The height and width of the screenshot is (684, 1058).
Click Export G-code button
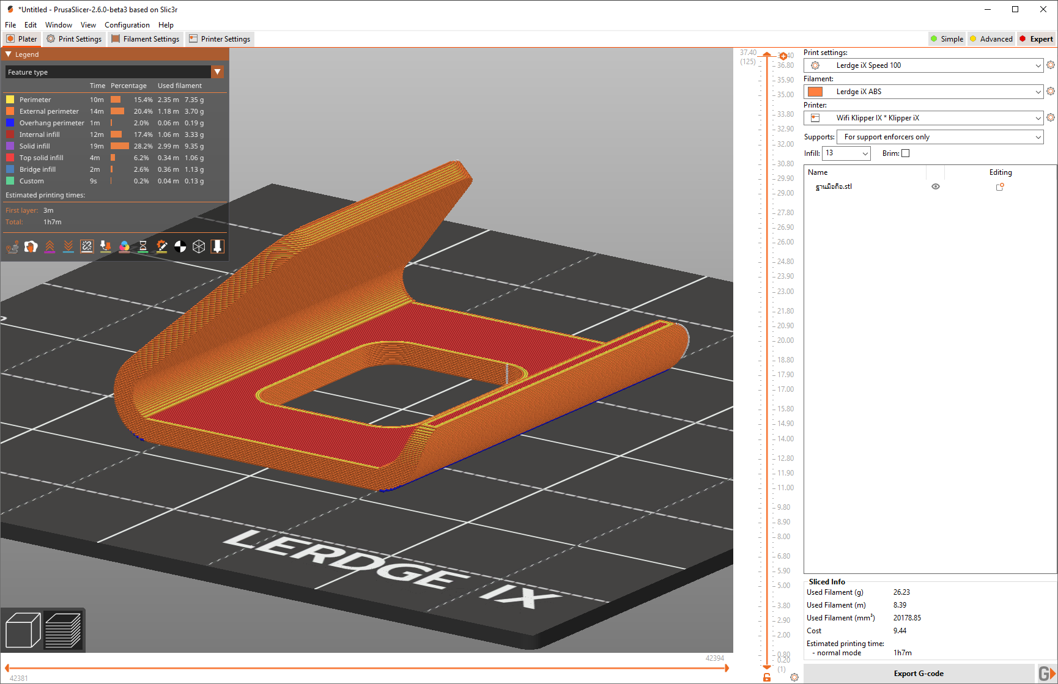pos(919,674)
